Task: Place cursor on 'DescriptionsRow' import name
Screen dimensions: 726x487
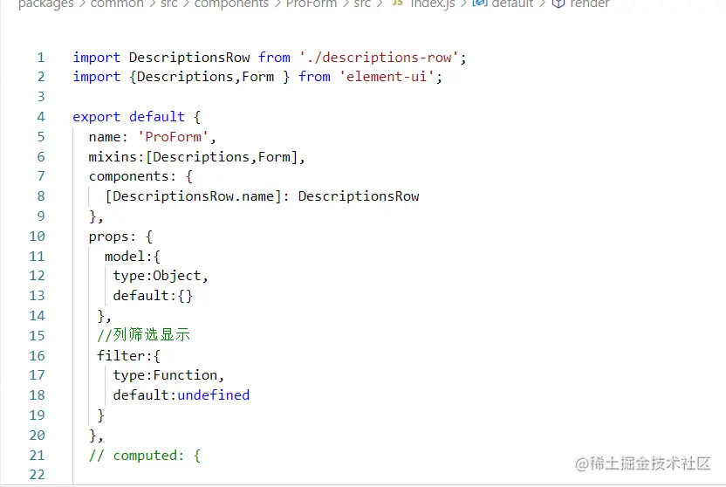Action: point(189,58)
